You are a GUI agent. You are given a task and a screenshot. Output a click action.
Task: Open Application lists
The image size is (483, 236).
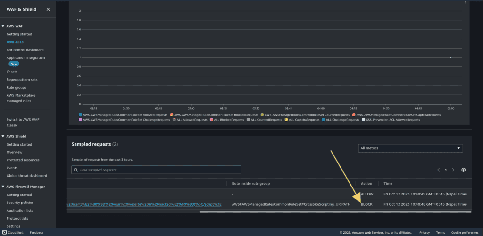20,211
